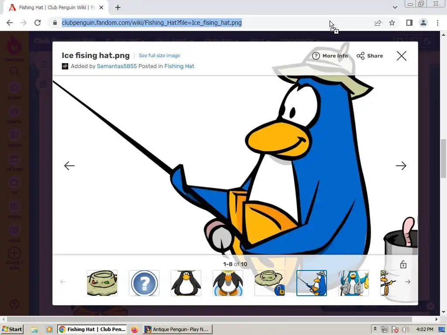Open the Share options
This screenshot has width=447, height=335.
coord(370,56)
